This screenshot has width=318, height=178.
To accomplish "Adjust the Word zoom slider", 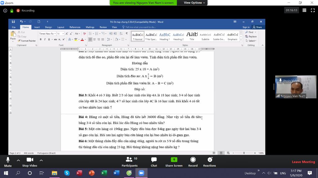I will (x=244, y=153).
